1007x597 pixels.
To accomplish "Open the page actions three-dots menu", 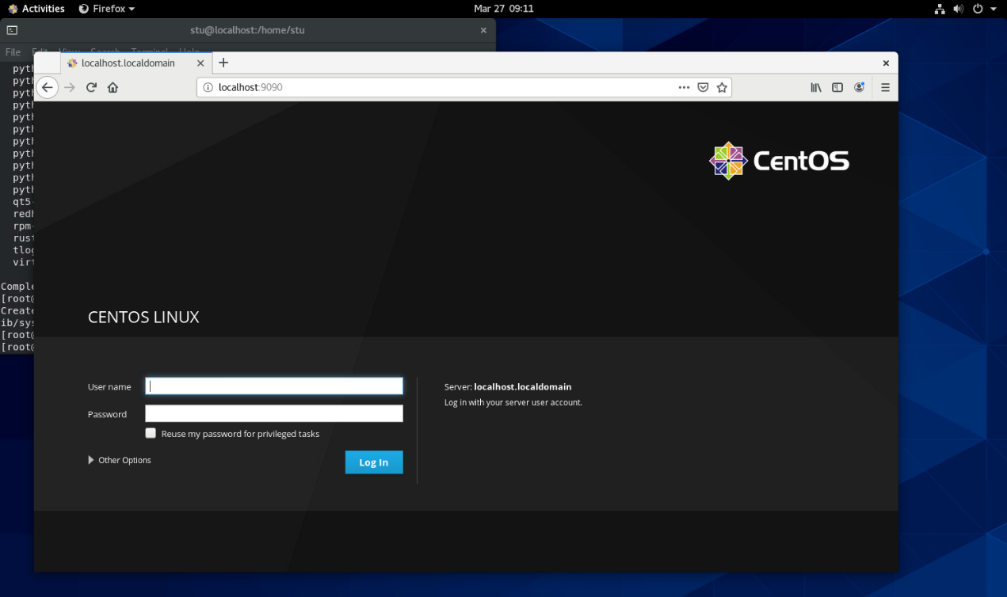I will [x=684, y=87].
